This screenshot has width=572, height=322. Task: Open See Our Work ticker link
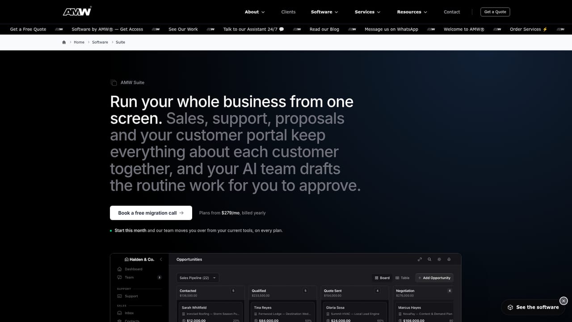click(x=183, y=29)
